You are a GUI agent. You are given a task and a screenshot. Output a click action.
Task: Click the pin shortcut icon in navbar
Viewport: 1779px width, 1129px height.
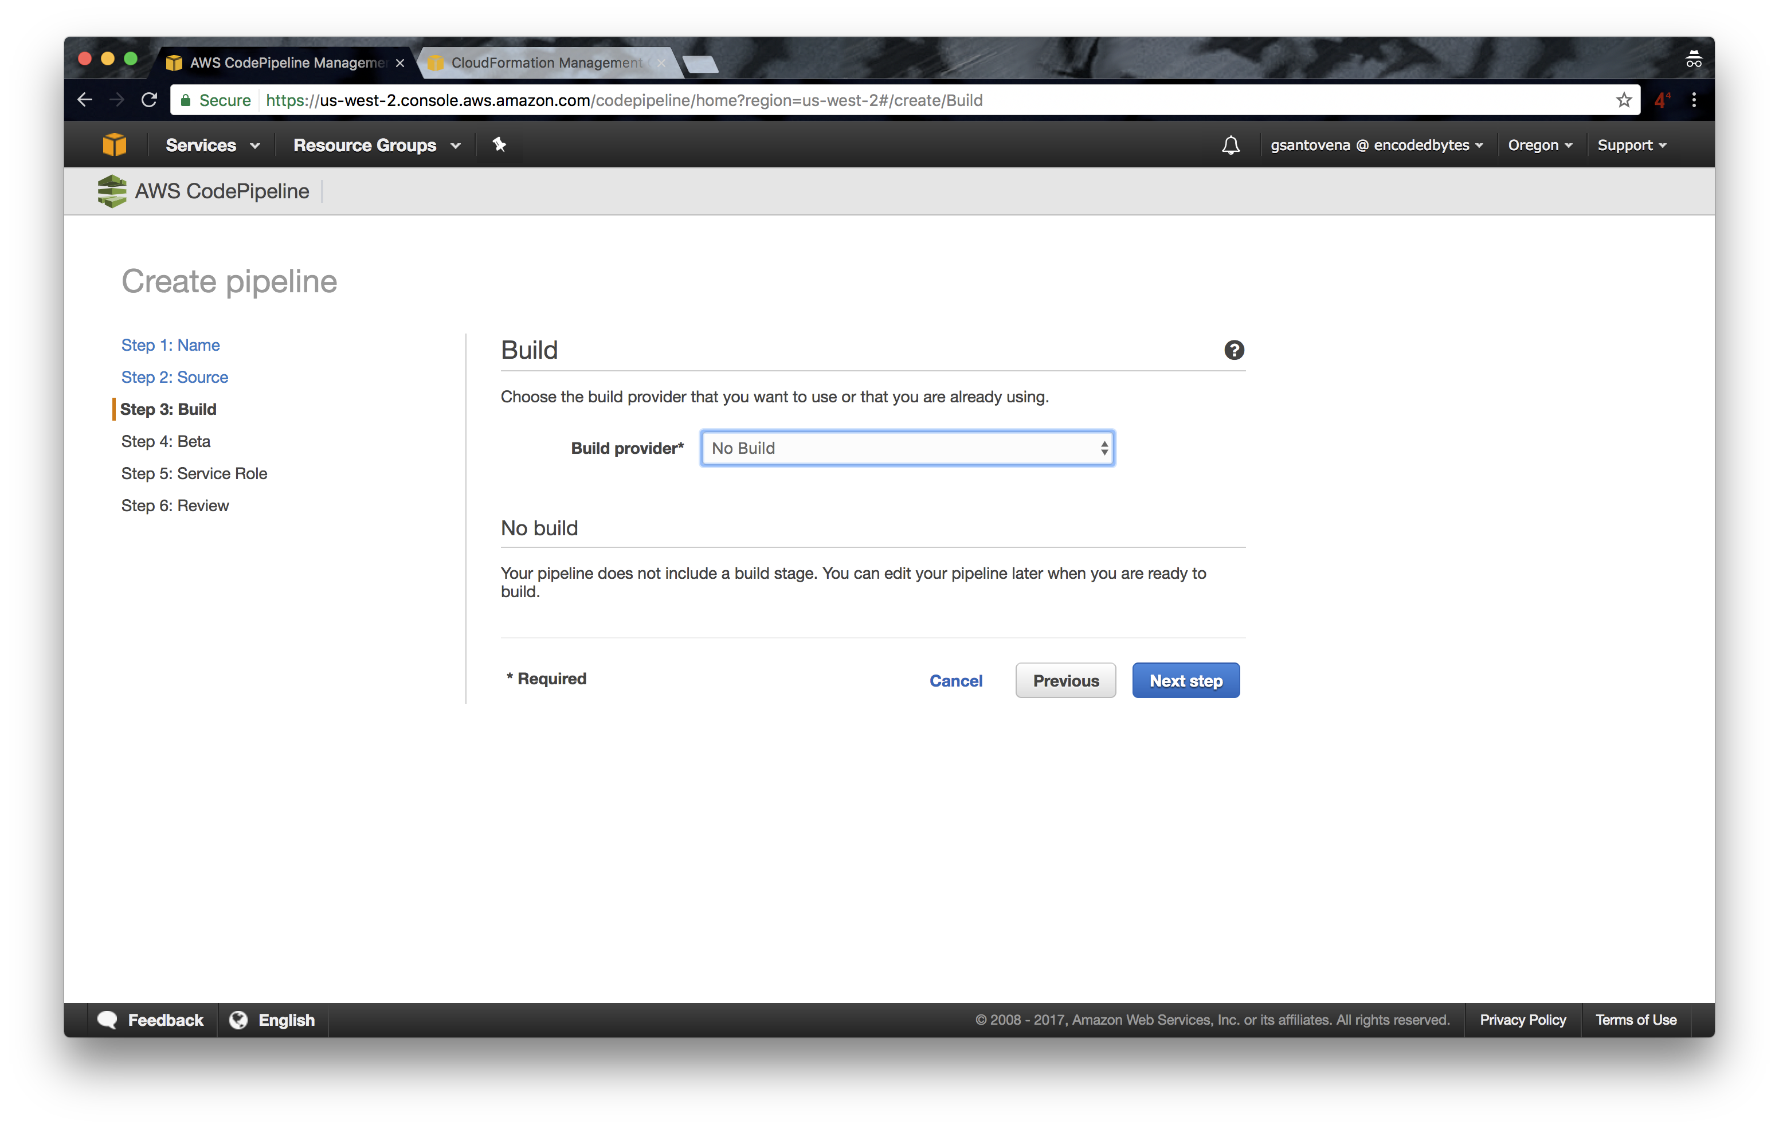click(499, 145)
